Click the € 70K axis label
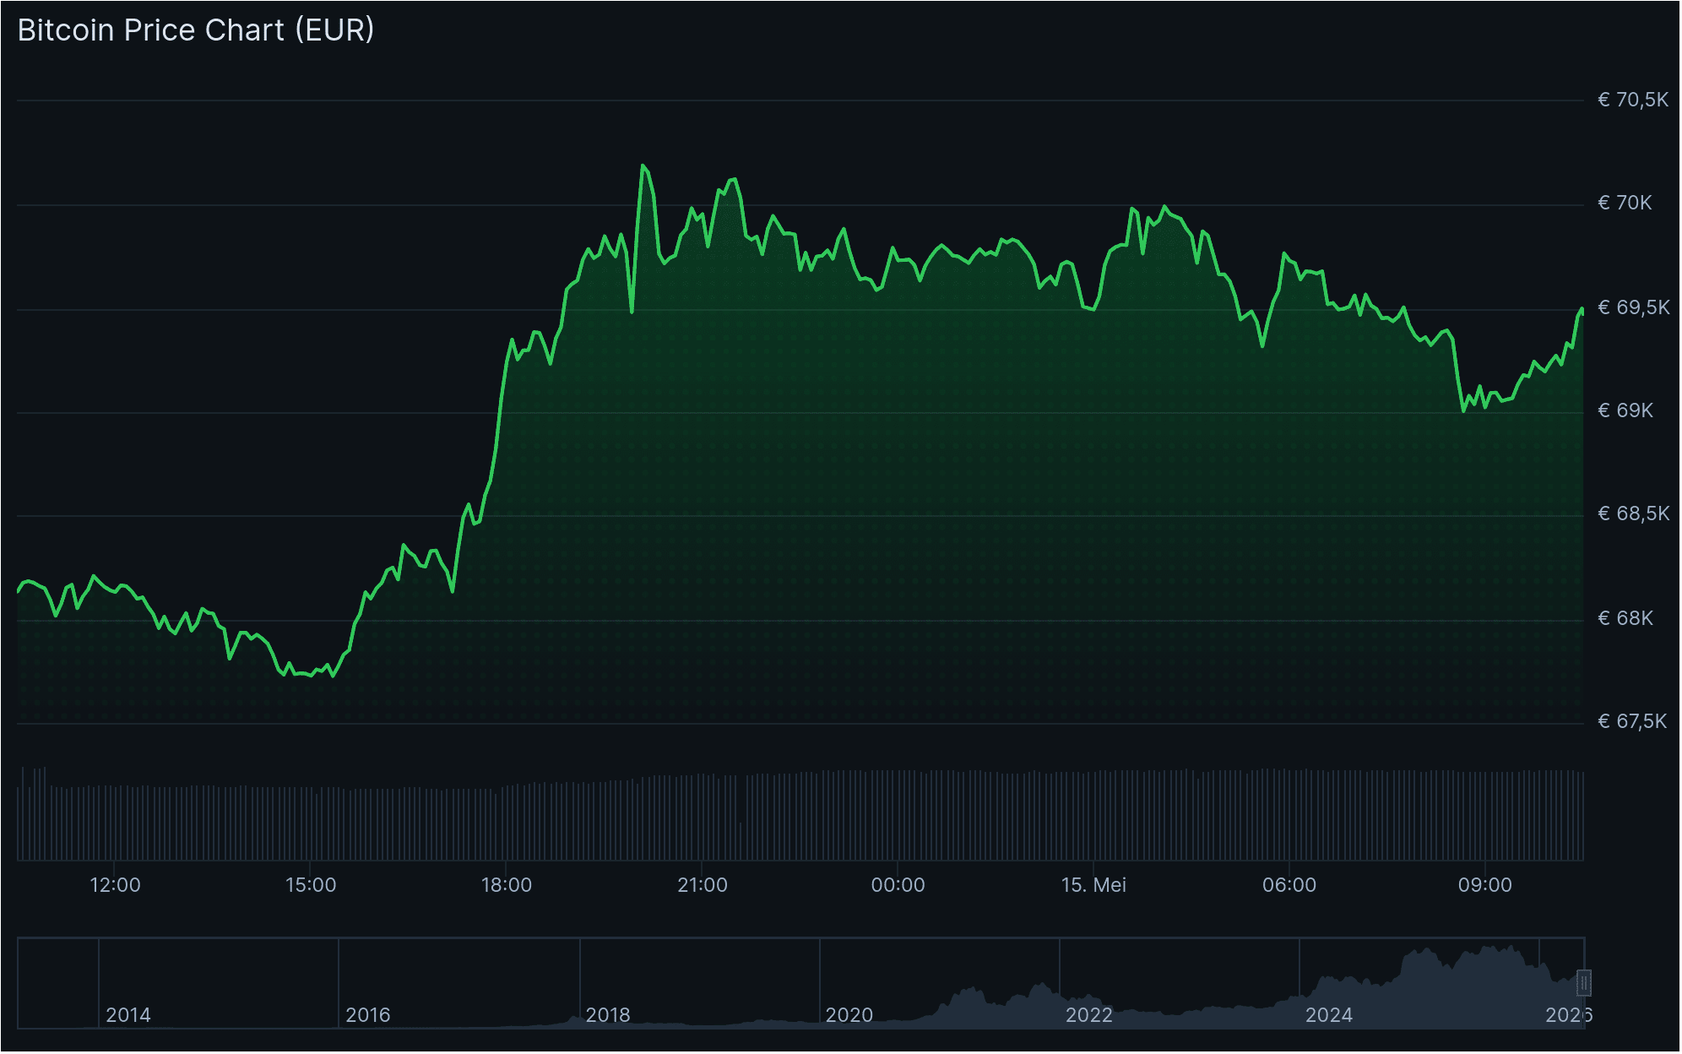This screenshot has width=1682, height=1054. 1625,203
